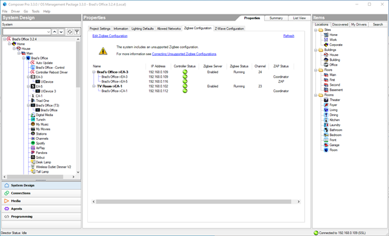
Task: Collapse Brad's Office->EA-3 Zigbee group
Action: click(x=94, y=72)
